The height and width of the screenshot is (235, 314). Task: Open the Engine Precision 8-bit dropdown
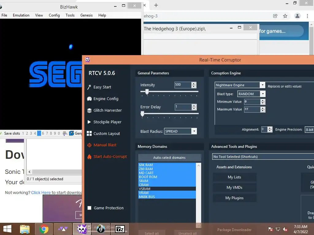[309, 129]
